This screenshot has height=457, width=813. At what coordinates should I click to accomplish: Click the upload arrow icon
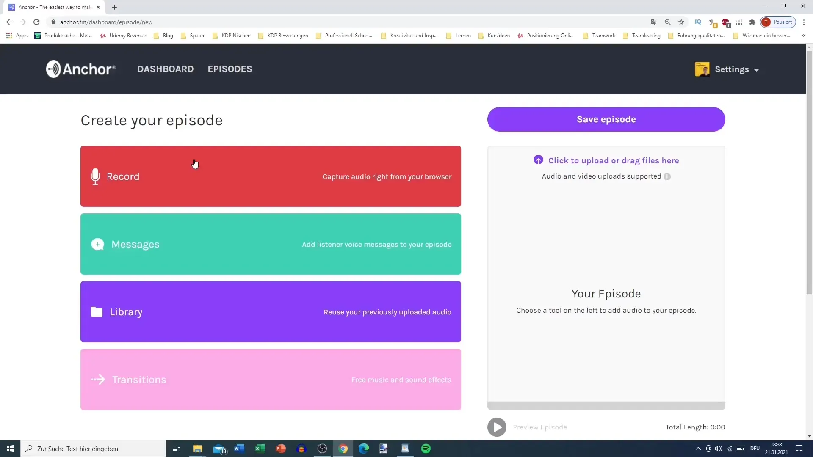click(538, 160)
